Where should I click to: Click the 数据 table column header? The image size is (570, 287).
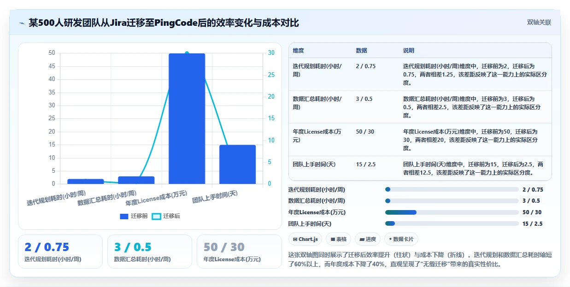(362, 51)
